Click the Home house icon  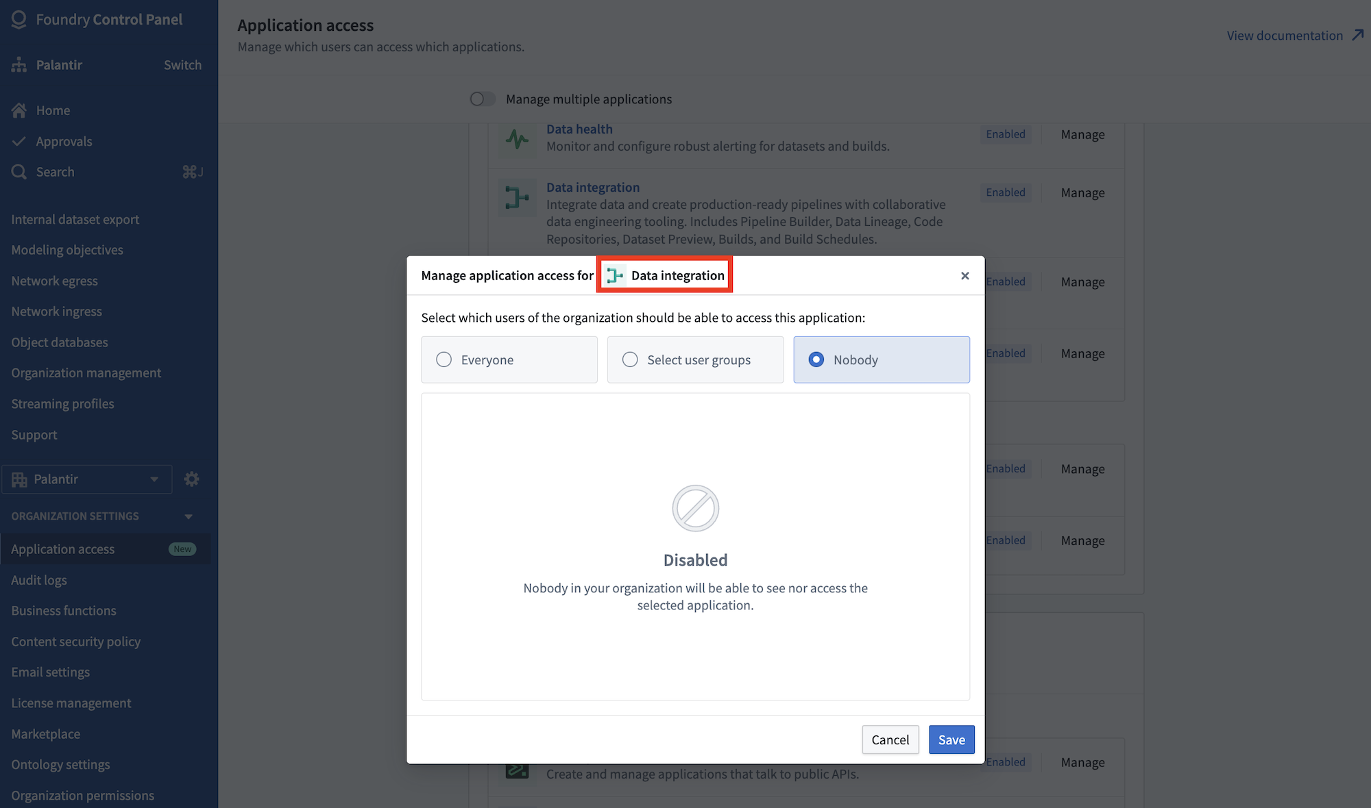[x=19, y=110]
